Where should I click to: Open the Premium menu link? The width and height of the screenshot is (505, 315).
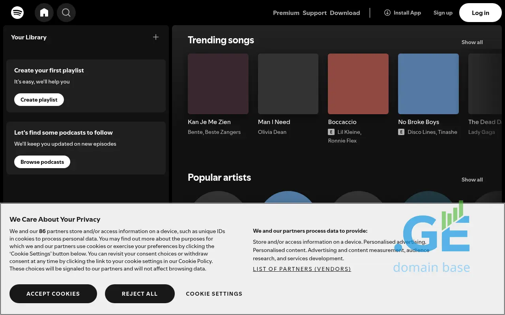point(286,13)
